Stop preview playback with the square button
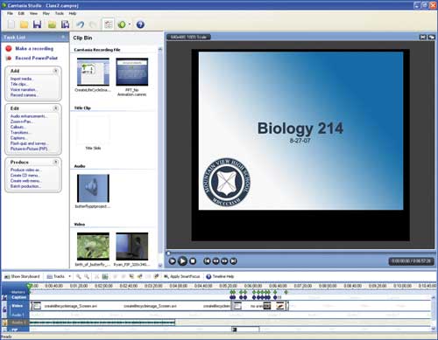 click(x=193, y=261)
